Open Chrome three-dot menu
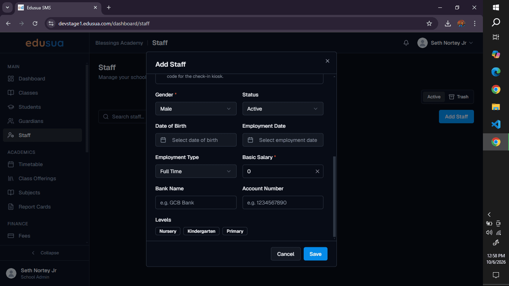 (475, 23)
